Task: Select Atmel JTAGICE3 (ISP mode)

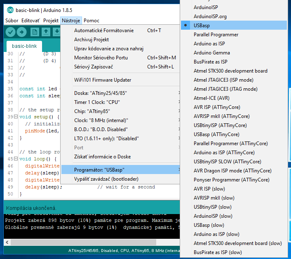Action: click(234, 80)
